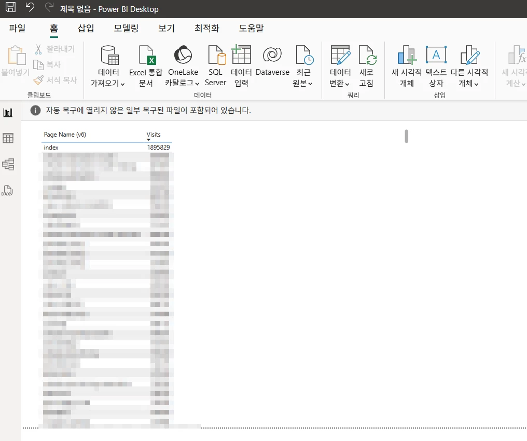Open the 도움말 ribbon tab
527x441 pixels.
pyautogui.click(x=251, y=28)
